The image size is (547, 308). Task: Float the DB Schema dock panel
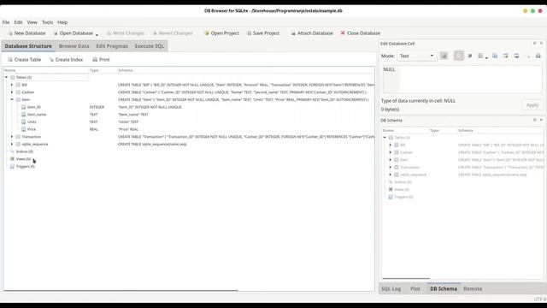(534, 120)
